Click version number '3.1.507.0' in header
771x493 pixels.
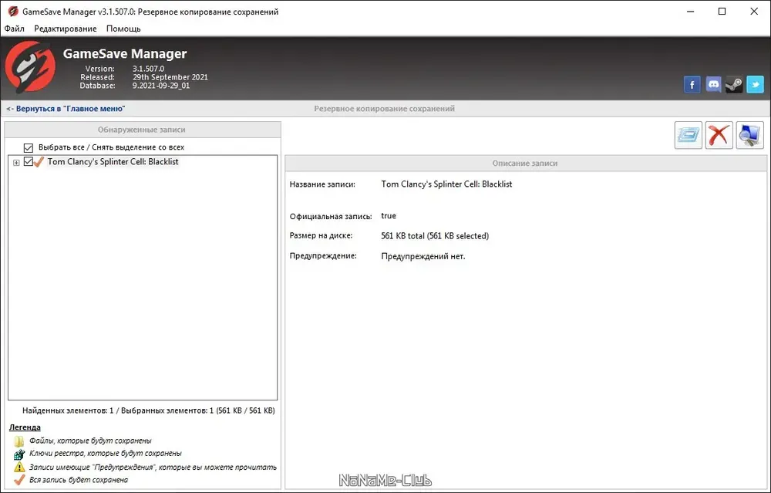click(148, 69)
